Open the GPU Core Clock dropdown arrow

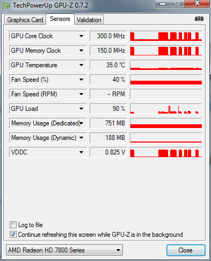[x=81, y=36]
